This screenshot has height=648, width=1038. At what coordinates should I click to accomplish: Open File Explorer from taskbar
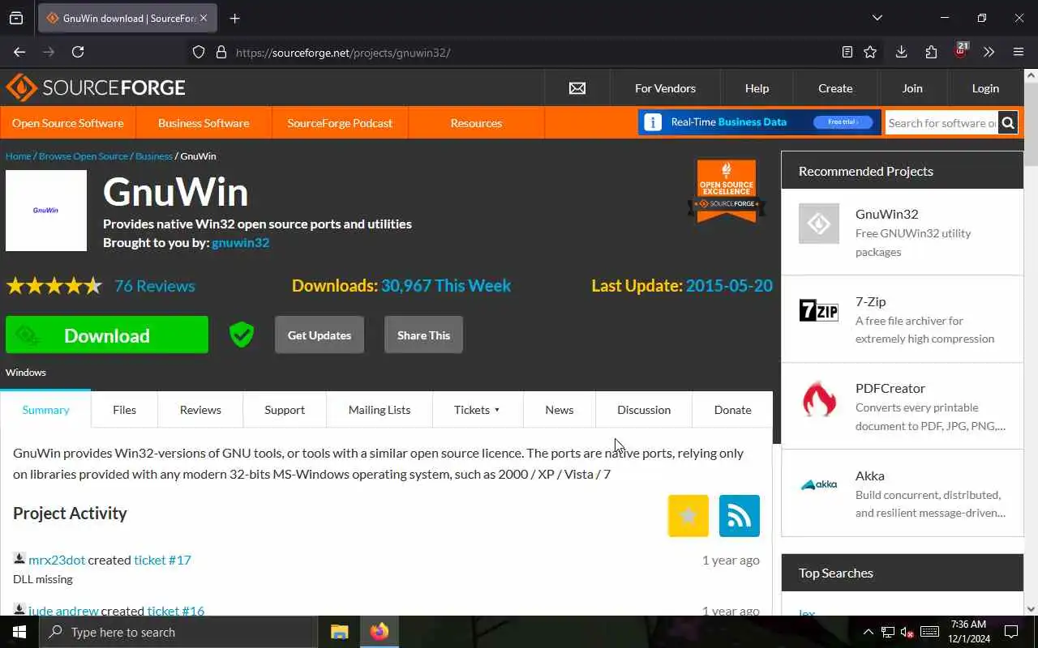click(x=339, y=632)
